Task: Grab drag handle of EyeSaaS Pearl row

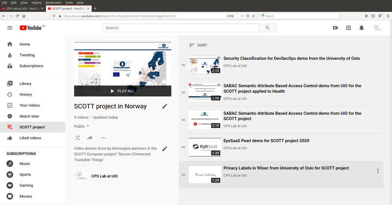Action: (x=183, y=147)
